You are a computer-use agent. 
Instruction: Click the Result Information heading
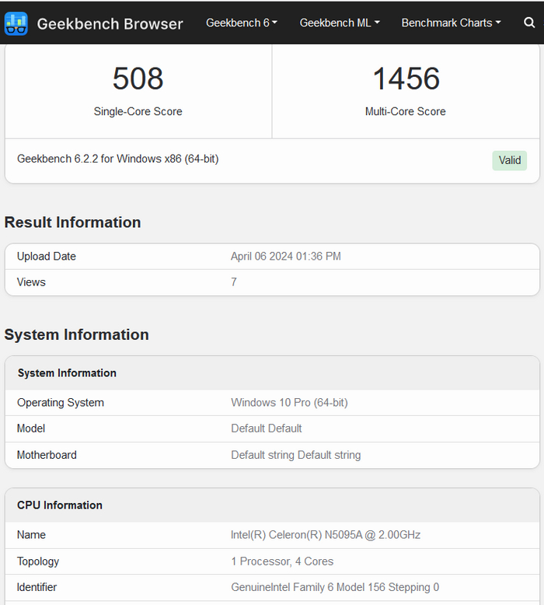coord(72,222)
